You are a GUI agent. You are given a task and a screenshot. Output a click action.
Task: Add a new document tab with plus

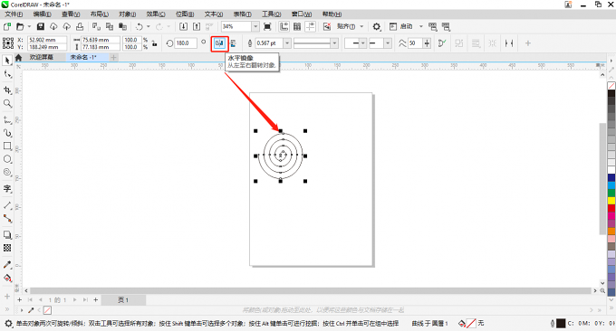click(x=113, y=58)
